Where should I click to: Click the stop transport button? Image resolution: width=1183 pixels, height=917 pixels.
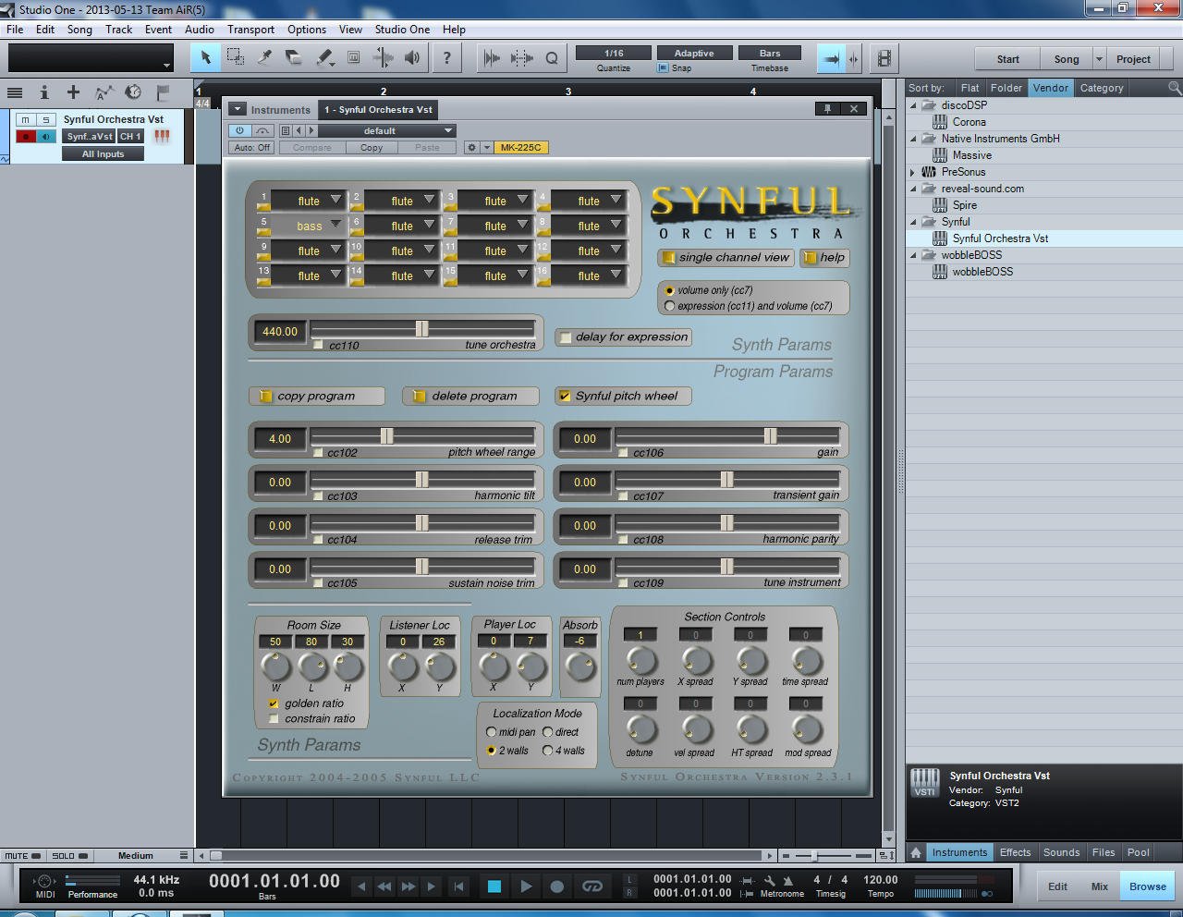[x=494, y=886]
